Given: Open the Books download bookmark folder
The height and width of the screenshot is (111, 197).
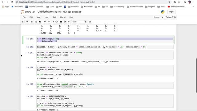Looking at the screenshot, I should (x=135, y=7).
